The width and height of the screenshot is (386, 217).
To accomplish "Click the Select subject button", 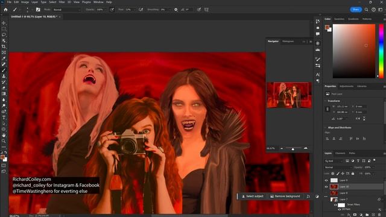I will (x=252, y=197).
